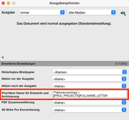Open the Aktion vor der Ausgabe dropdown
Viewport: 129px width, 120px height.
pyautogui.click(x=89, y=79)
